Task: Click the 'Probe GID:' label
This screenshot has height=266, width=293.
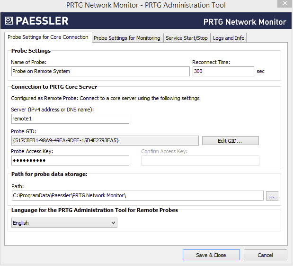Action: (24, 131)
